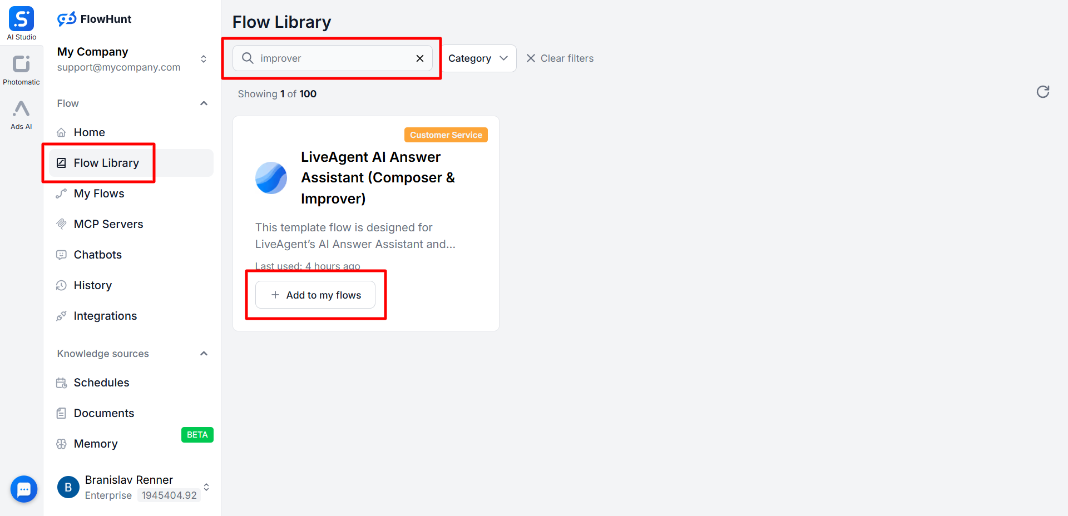Click the refresh icon for flow results
This screenshot has width=1068, height=516.
[1042, 92]
